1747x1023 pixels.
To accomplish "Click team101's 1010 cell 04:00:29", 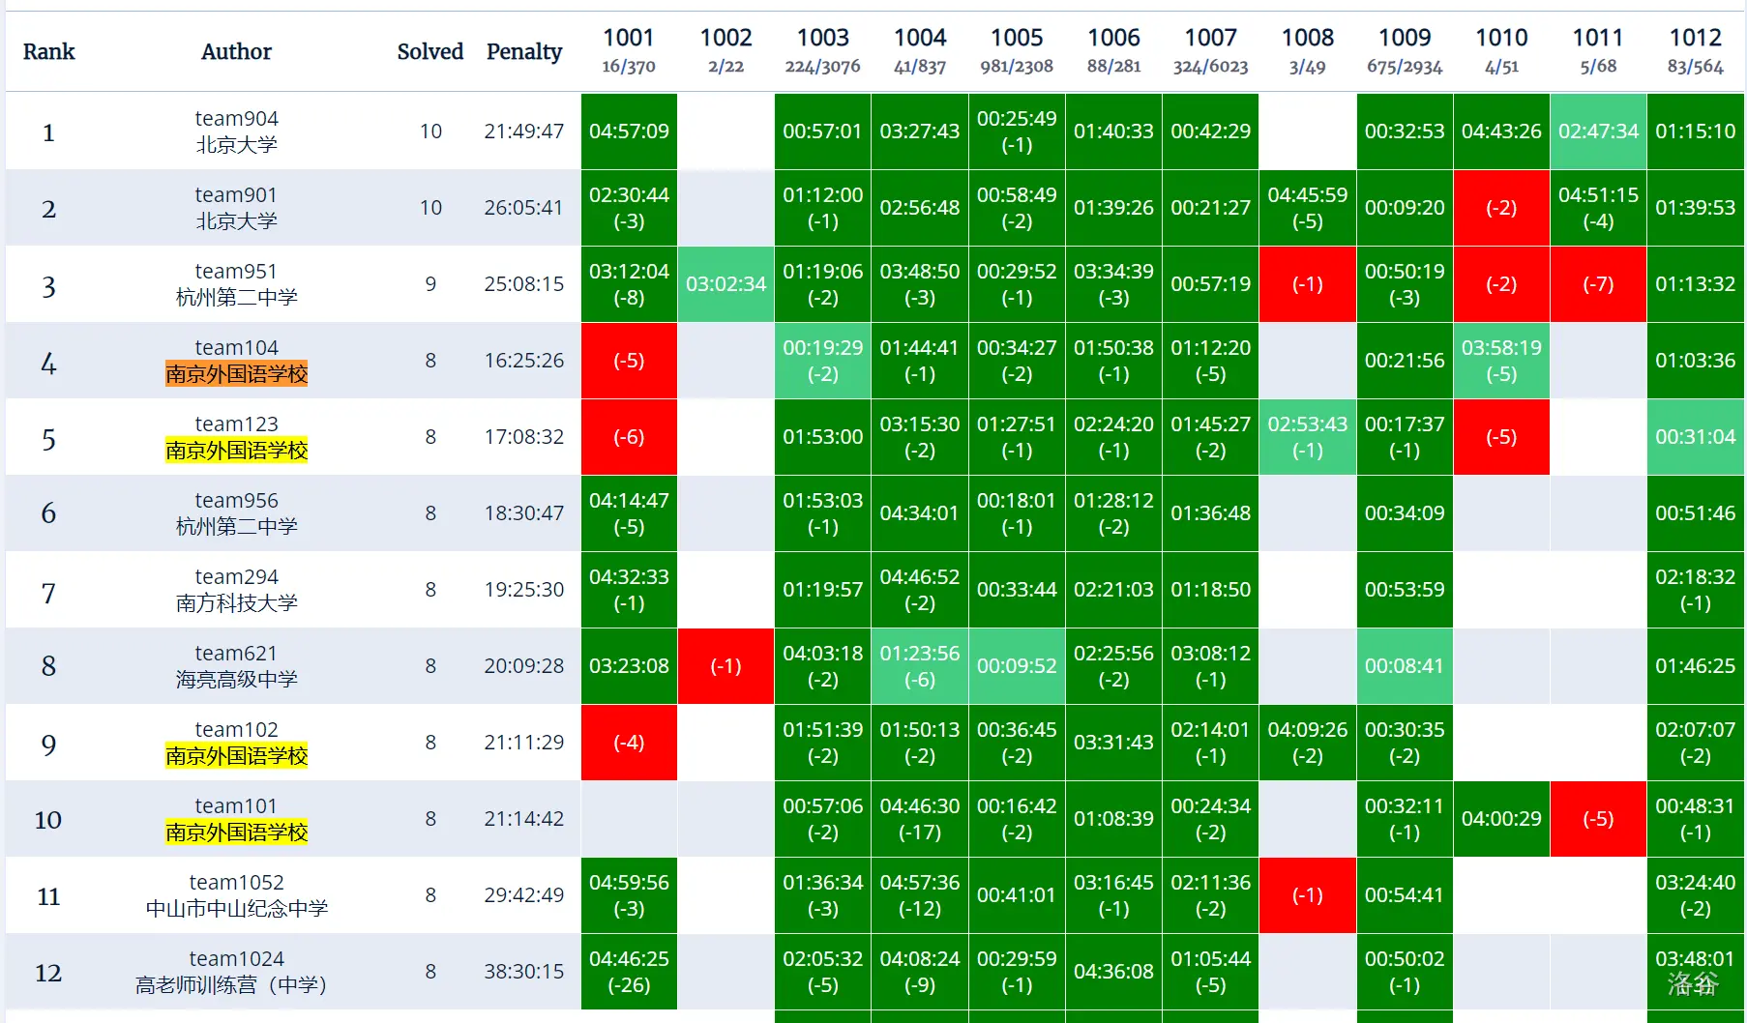I will [1501, 819].
